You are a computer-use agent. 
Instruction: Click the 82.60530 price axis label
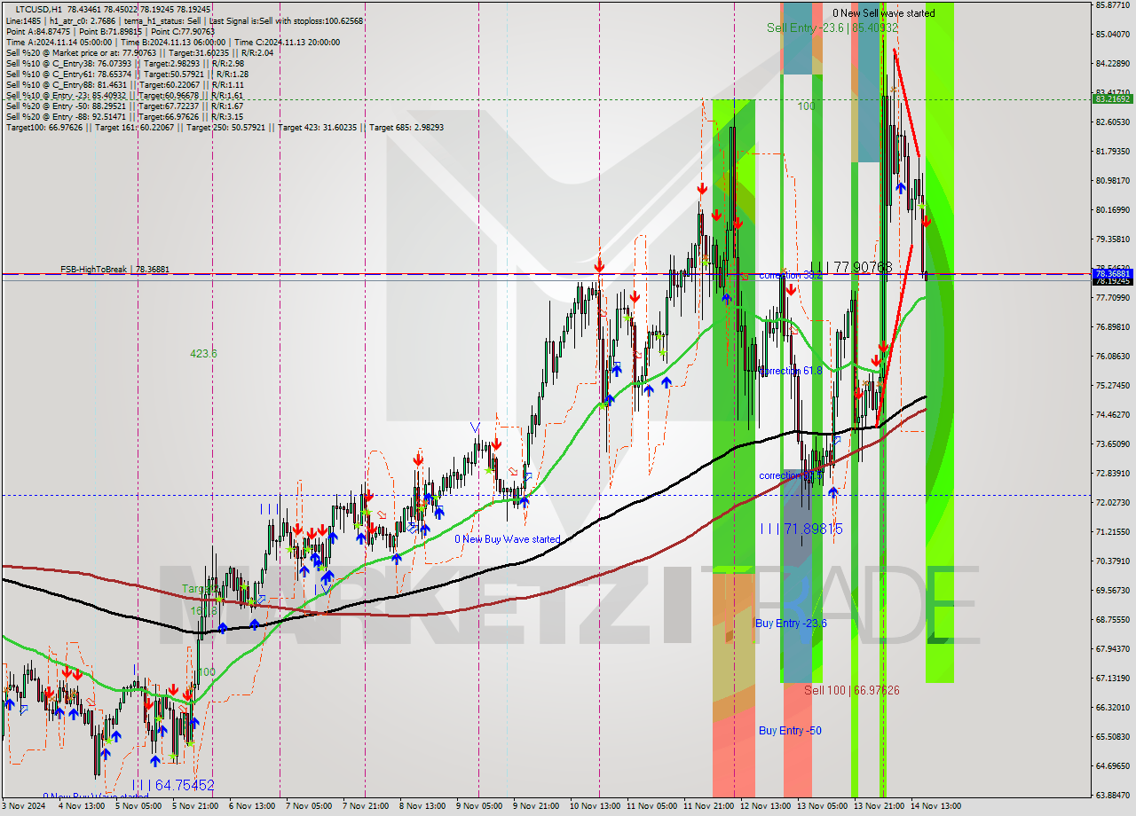(x=1113, y=122)
